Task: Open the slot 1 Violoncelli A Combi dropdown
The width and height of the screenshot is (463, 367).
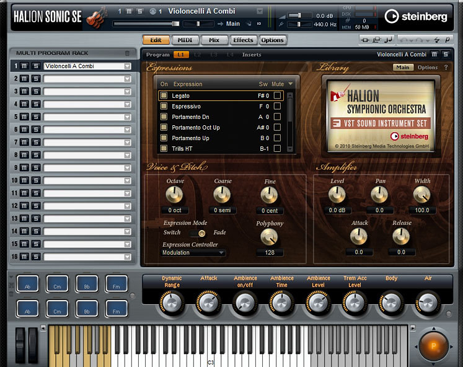Action: coord(127,66)
